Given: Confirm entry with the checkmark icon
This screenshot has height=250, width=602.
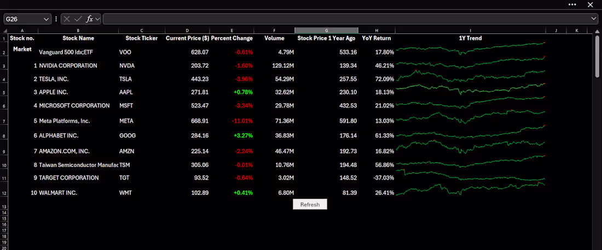Looking at the screenshot, I should click(78, 19).
